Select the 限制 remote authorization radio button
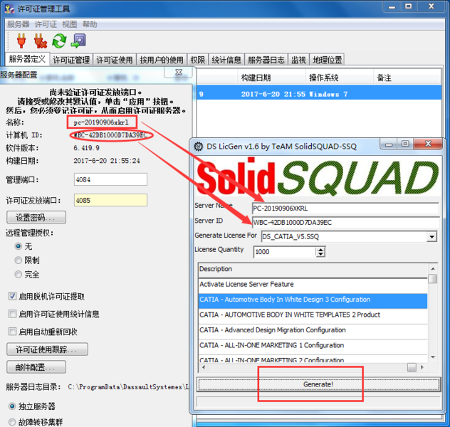Image resolution: width=450 pixels, height=427 pixels. click(x=18, y=260)
